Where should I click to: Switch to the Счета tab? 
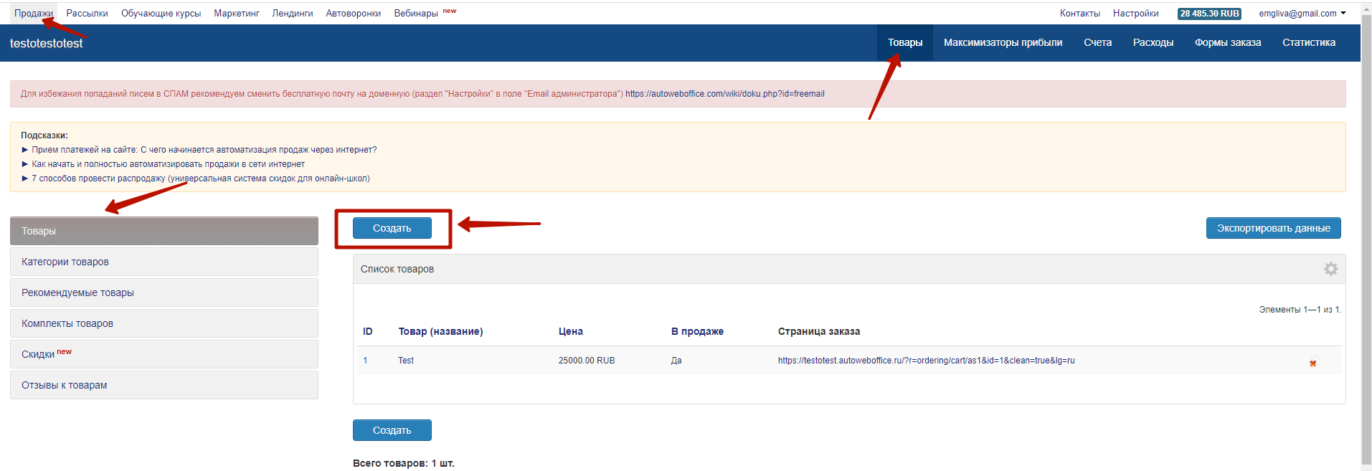coord(1097,43)
